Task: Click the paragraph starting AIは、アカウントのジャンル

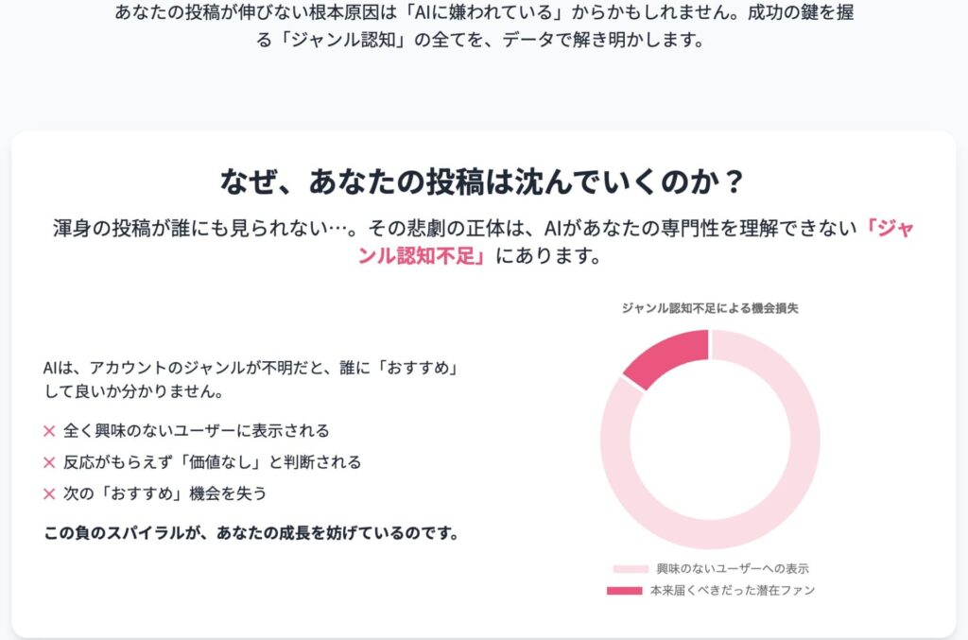Action: click(x=251, y=379)
